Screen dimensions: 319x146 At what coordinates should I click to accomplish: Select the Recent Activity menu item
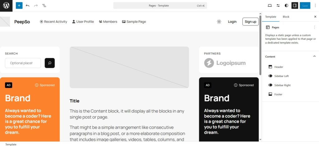click(x=53, y=22)
